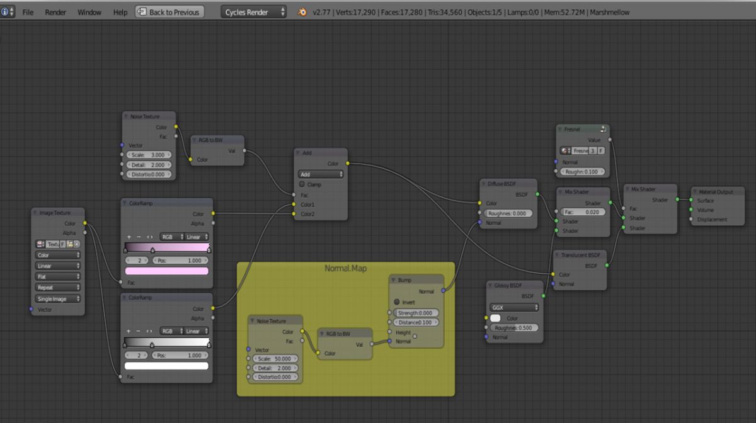Open the Info editor type selector icon
756x423 pixels.
[7, 12]
